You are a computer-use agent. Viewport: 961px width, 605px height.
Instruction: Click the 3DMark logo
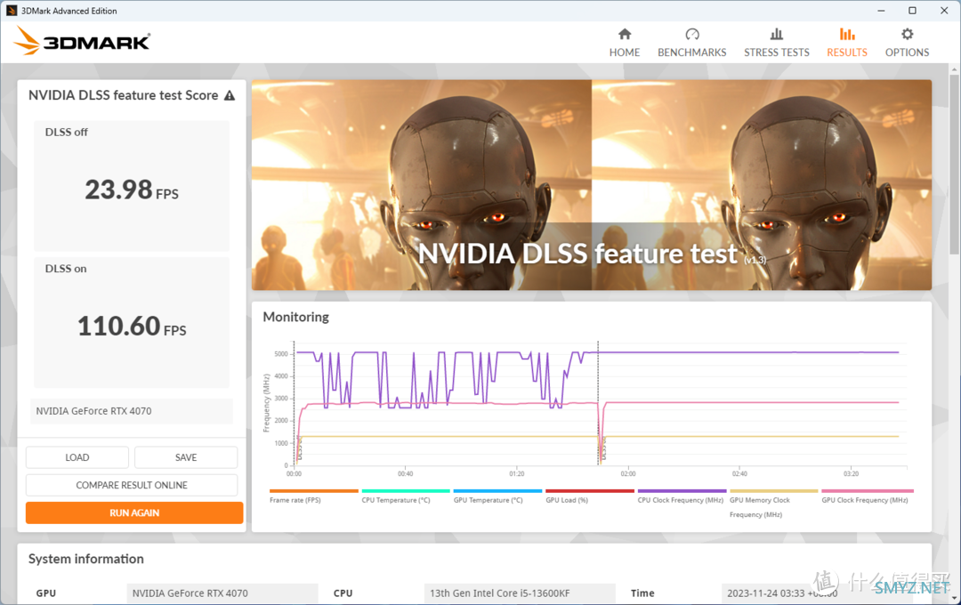[x=82, y=41]
